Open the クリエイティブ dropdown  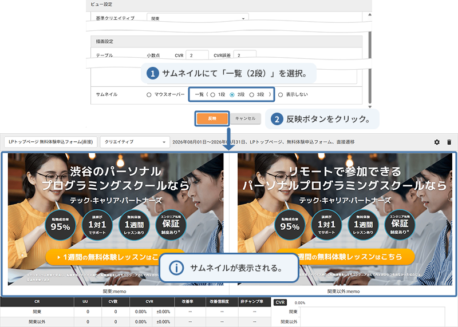(x=135, y=142)
